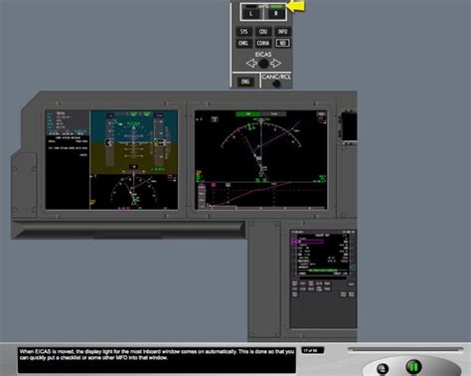Open the SYS synoptic display button
The height and width of the screenshot is (376, 471).
[244, 32]
